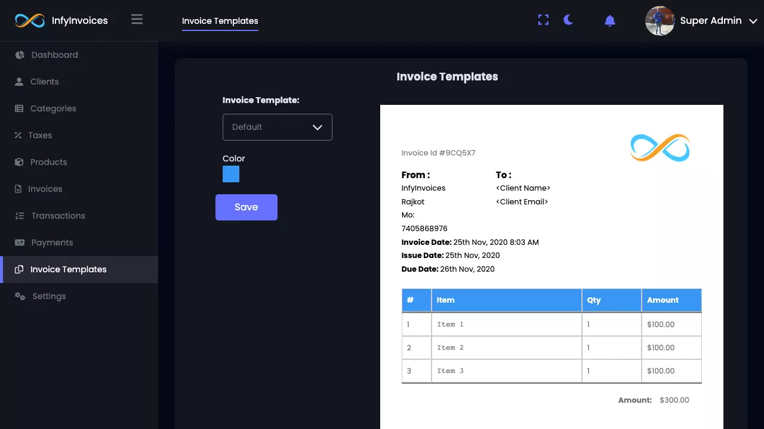Click the Categories list icon
The height and width of the screenshot is (429, 764).
point(19,108)
